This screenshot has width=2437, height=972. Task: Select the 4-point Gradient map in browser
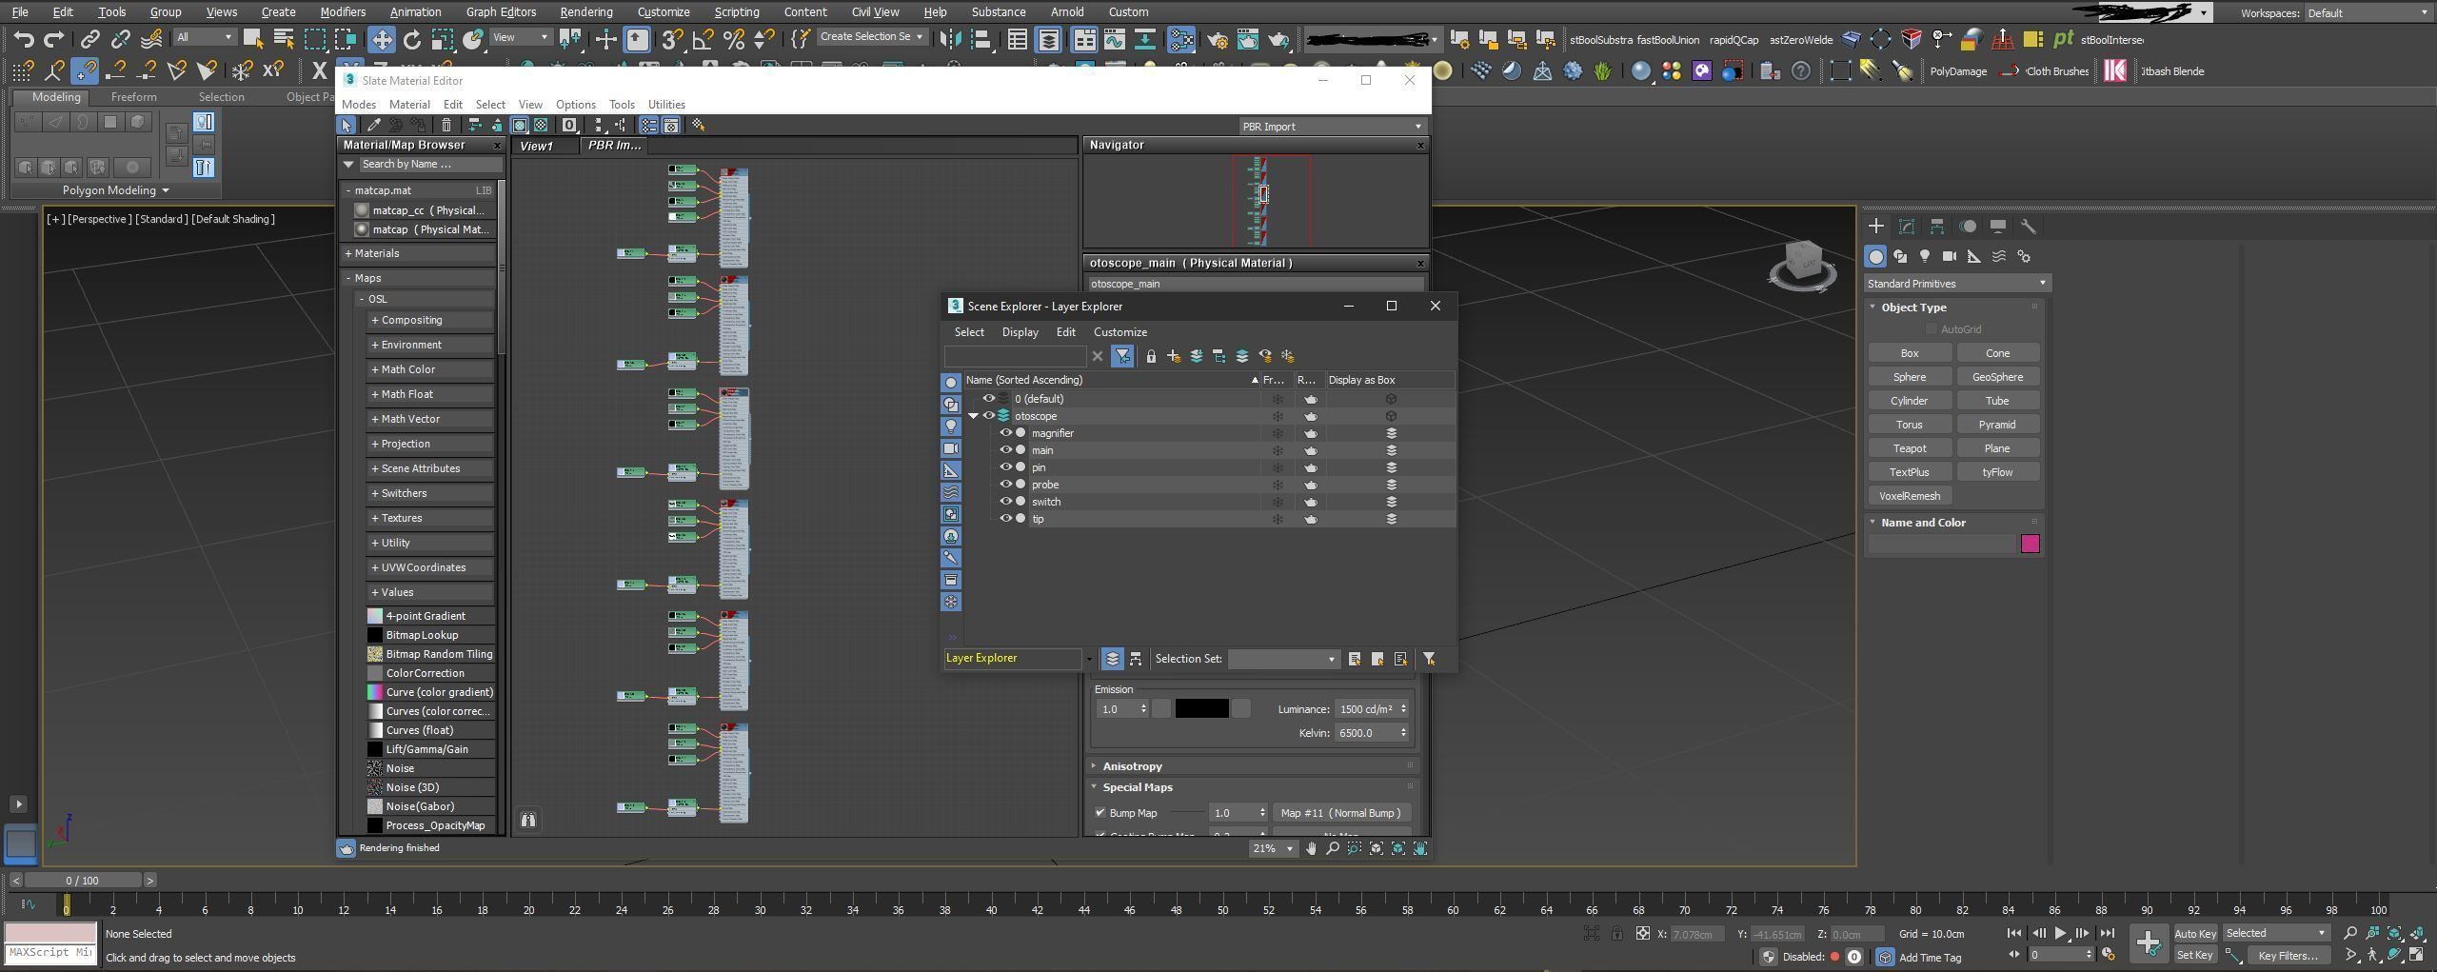point(430,616)
